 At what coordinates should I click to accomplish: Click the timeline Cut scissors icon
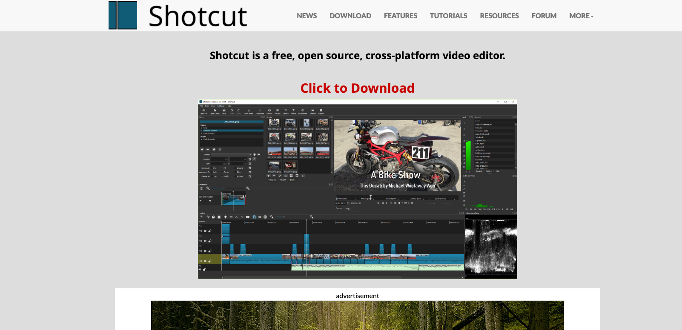(x=208, y=217)
